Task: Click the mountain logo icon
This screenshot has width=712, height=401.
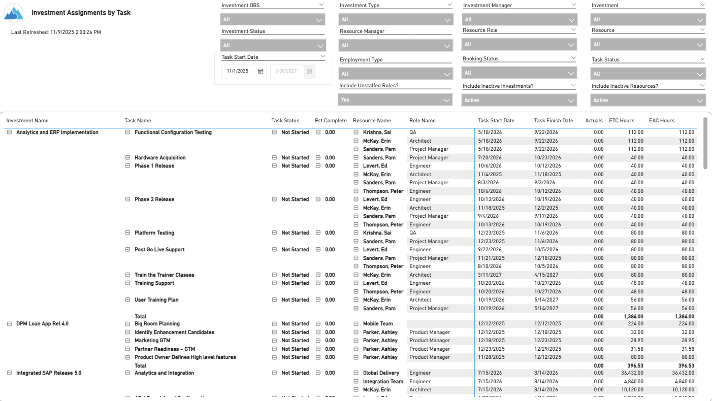Action: point(14,13)
